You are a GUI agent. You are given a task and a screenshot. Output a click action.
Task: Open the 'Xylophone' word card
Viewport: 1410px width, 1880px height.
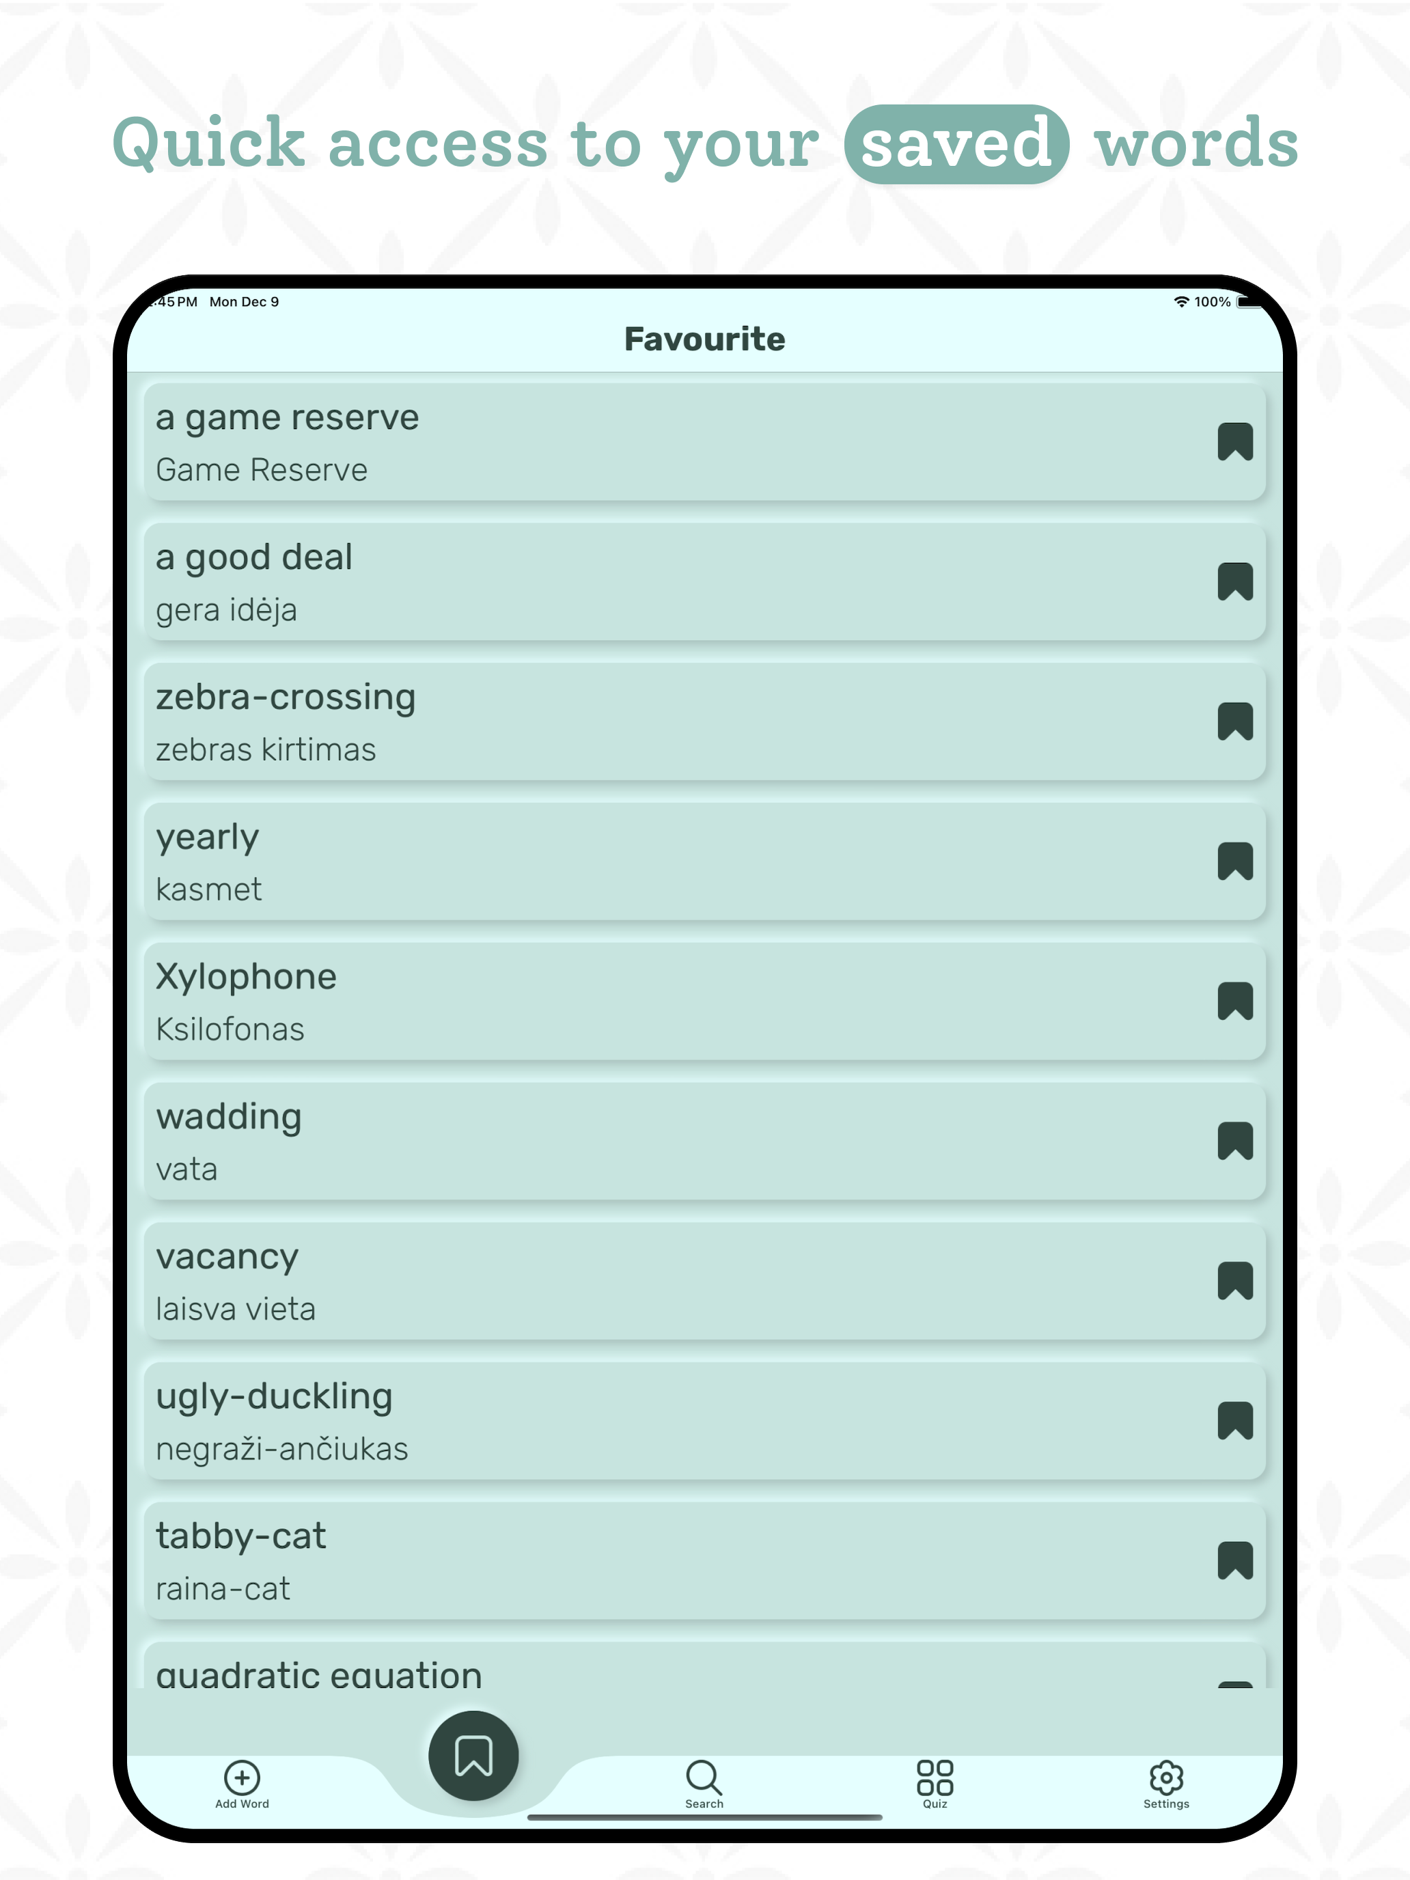point(704,1001)
